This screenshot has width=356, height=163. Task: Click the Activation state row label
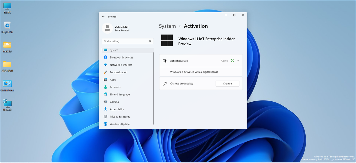[x=179, y=61]
